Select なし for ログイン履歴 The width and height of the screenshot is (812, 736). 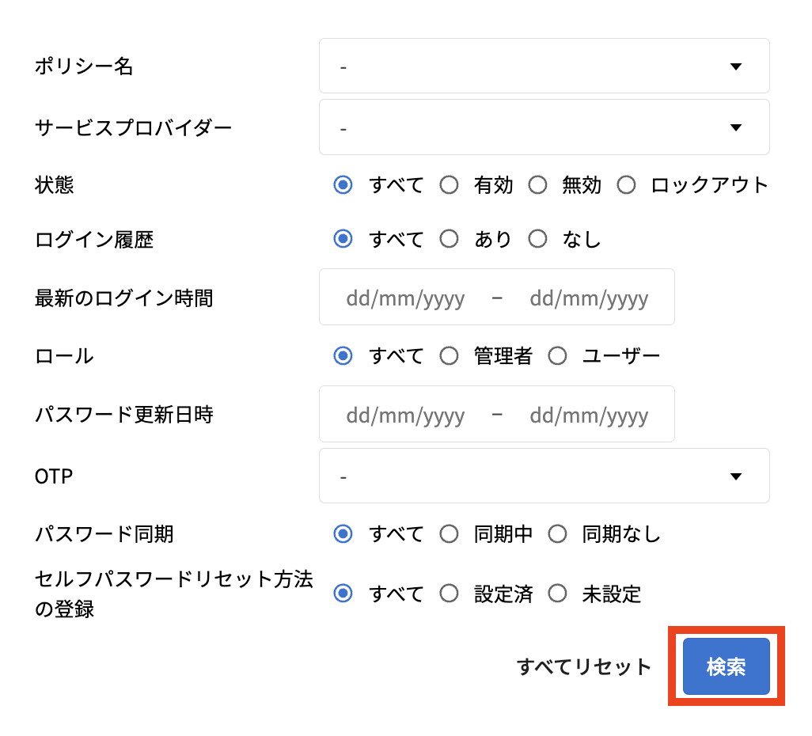tap(538, 239)
